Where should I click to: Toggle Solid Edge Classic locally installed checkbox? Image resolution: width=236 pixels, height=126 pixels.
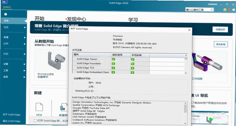tap(133, 59)
